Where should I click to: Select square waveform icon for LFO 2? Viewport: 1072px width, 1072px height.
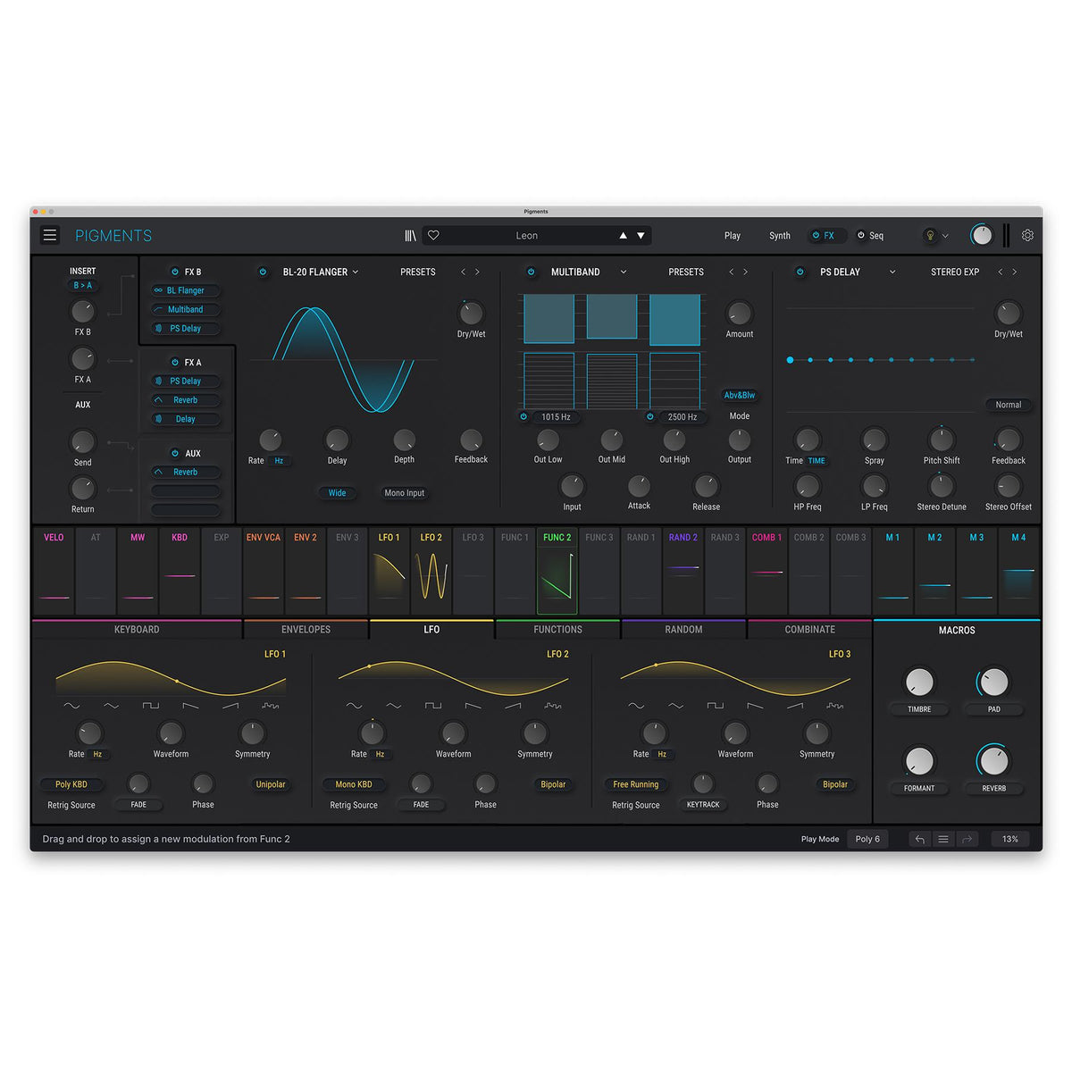433,706
